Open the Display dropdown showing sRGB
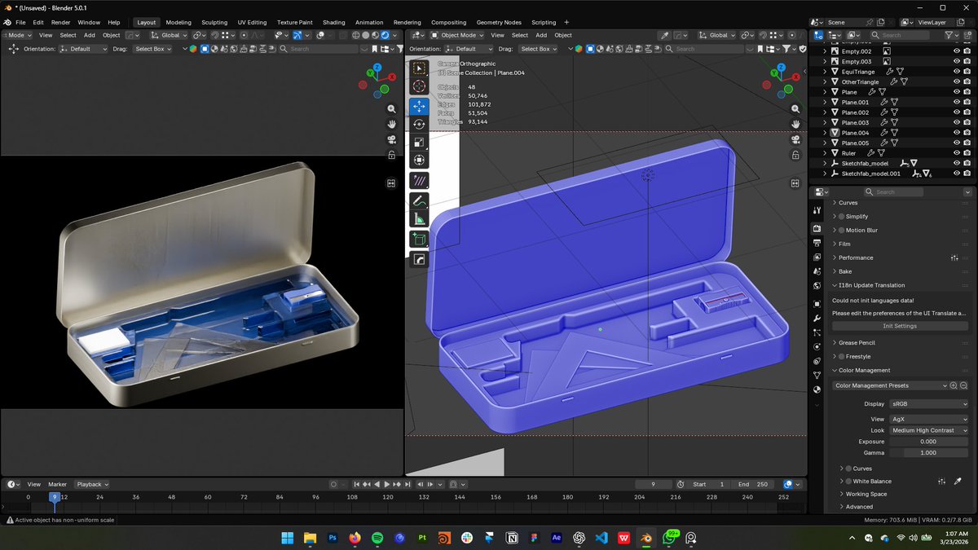Screen dimensions: 978x550 pos(928,404)
